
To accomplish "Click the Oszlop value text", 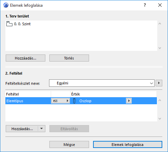I will tap(85, 101).
